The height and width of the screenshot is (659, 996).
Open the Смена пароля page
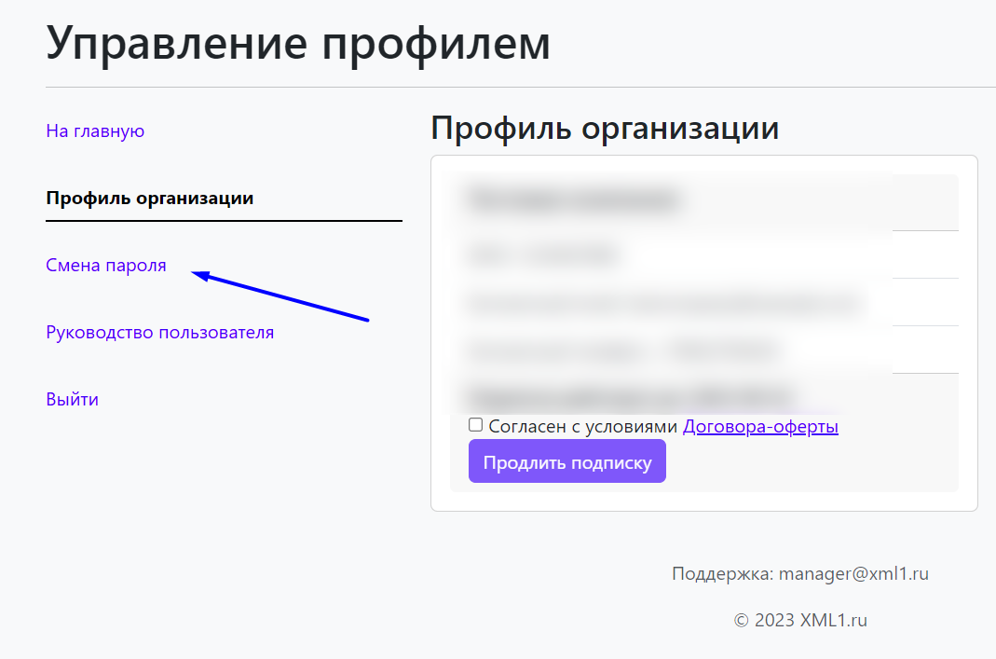click(x=106, y=266)
